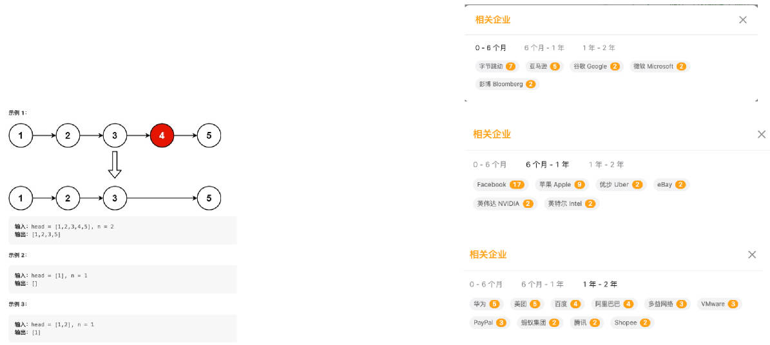Close the bottom 相关企业 panel
Image resolution: width=770 pixels, height=345 pixels.
tap(752, 254)
